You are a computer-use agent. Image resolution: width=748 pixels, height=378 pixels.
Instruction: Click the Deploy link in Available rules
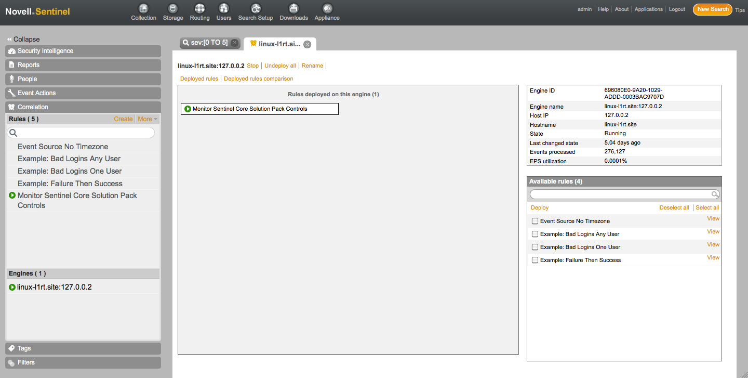tap(540, 207)
